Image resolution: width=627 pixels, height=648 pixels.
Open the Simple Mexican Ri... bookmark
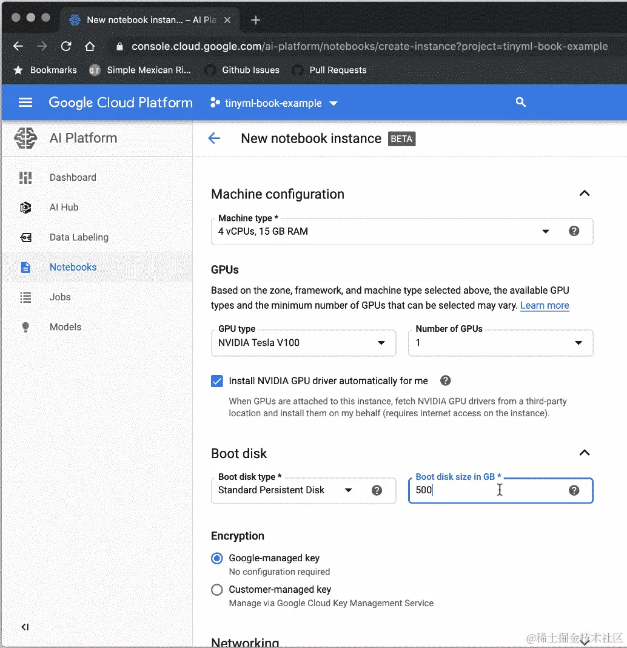pos(140,70)
